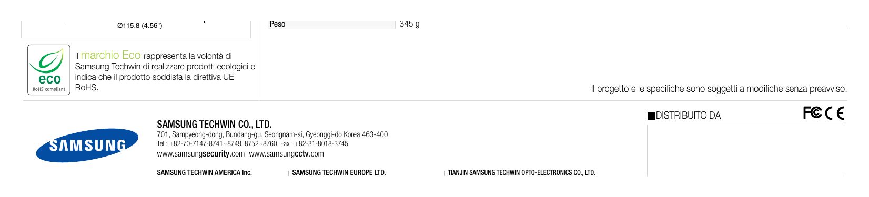Screen dimensions: 869x197
Task: Click the Samsung oval logo
Action: [87, 145]
